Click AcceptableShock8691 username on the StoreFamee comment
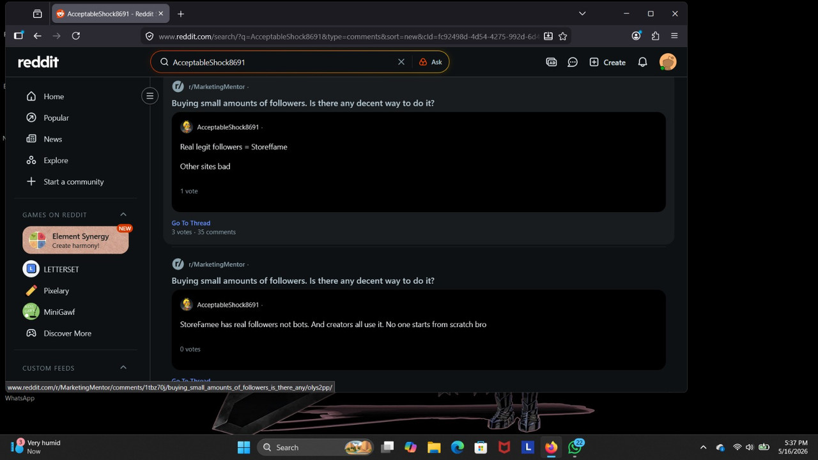This screenshot has height=460, width=818. pyautogui.click(x=228, y=305)
